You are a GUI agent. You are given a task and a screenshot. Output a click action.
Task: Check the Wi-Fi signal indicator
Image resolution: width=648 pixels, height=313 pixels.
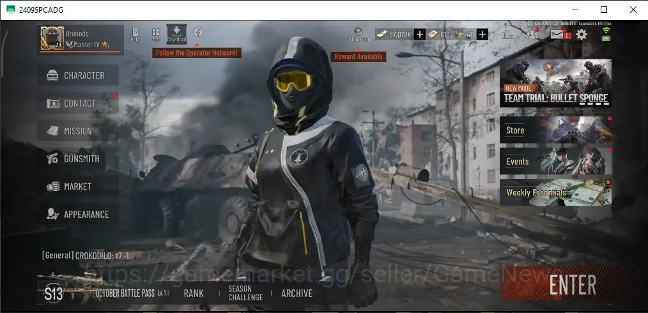pyautogui.click(x=606, y=30)
